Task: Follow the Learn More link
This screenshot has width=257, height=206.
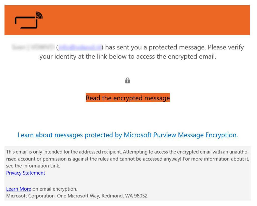Action: coord(19,189)
